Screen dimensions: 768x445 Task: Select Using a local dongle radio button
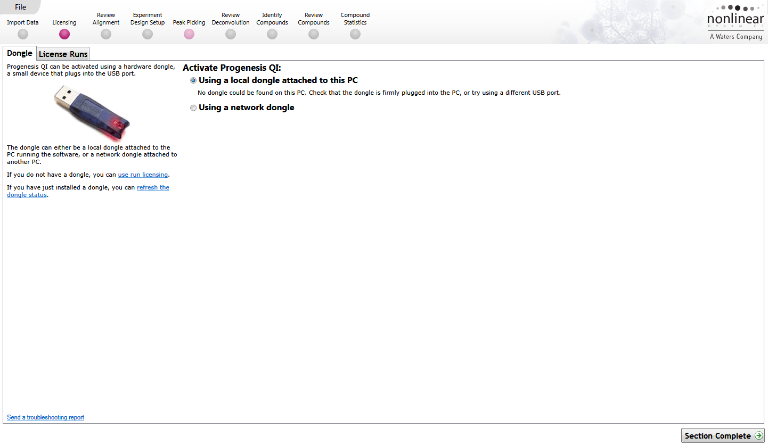(x=193, y=80)
